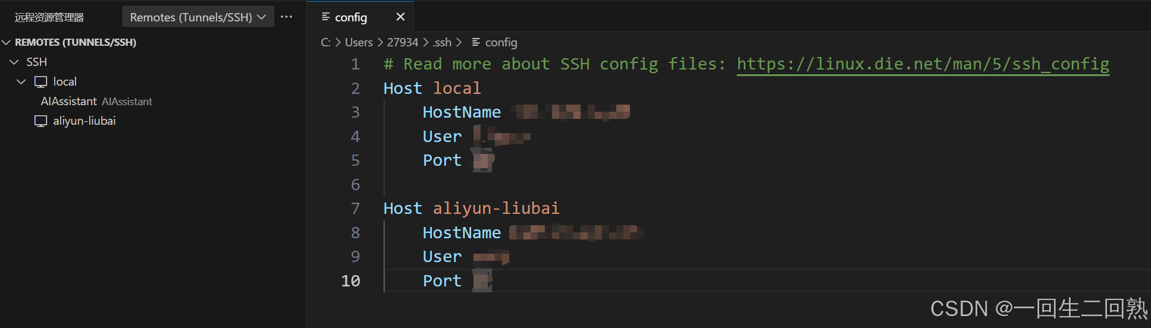Click line number 7 in gutter
This screenshot has width=1151, height=328.
pos(355,209)
